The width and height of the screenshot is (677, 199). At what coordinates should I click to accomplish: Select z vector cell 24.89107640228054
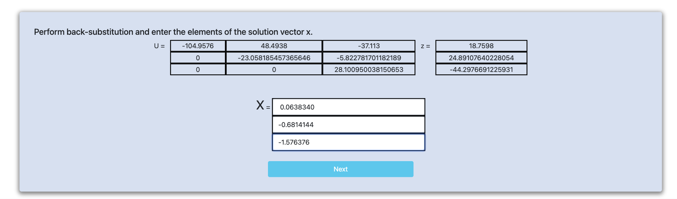coord(481,58)
